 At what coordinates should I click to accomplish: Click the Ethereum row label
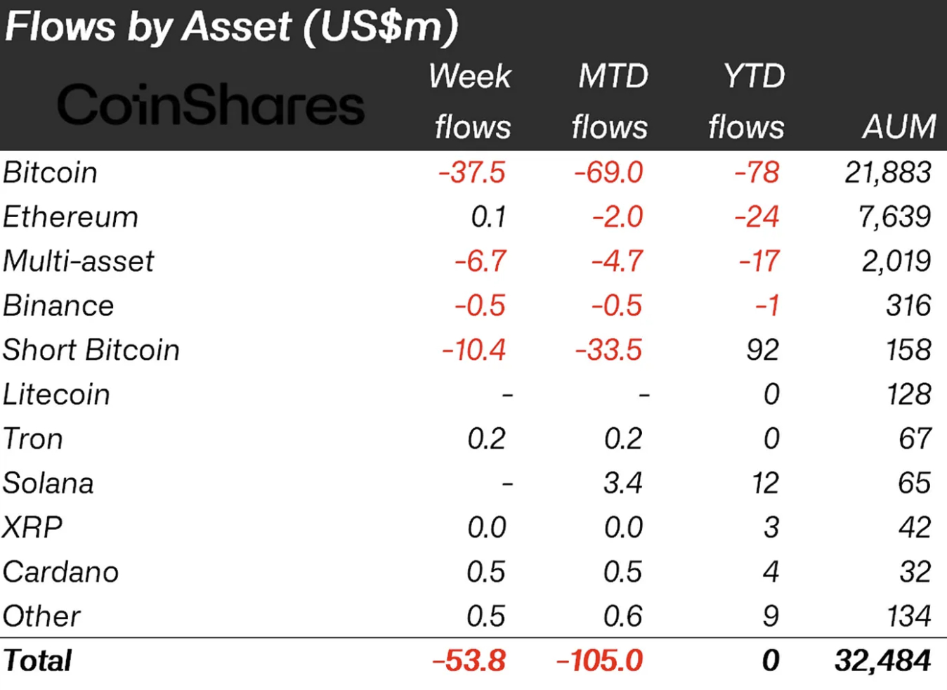(70, 217)
